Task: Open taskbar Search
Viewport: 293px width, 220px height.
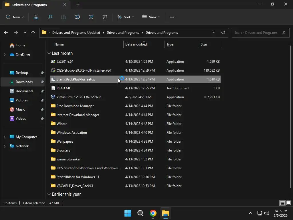Action: point(140,213)
